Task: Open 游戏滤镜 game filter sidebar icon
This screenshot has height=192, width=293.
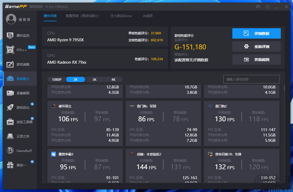Action: (10, 64)
